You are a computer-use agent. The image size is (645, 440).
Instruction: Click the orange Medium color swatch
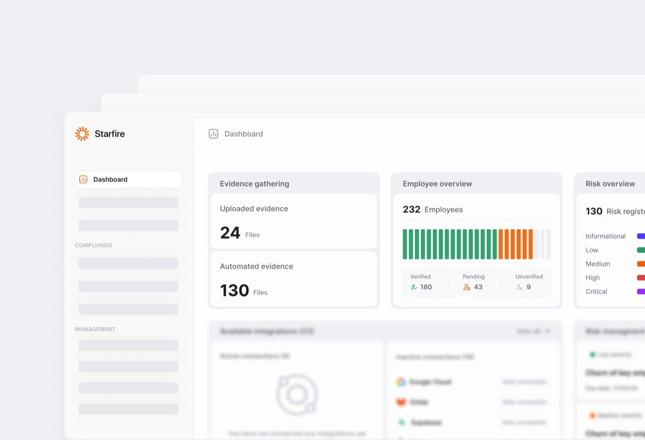click(x=641, y=264)
